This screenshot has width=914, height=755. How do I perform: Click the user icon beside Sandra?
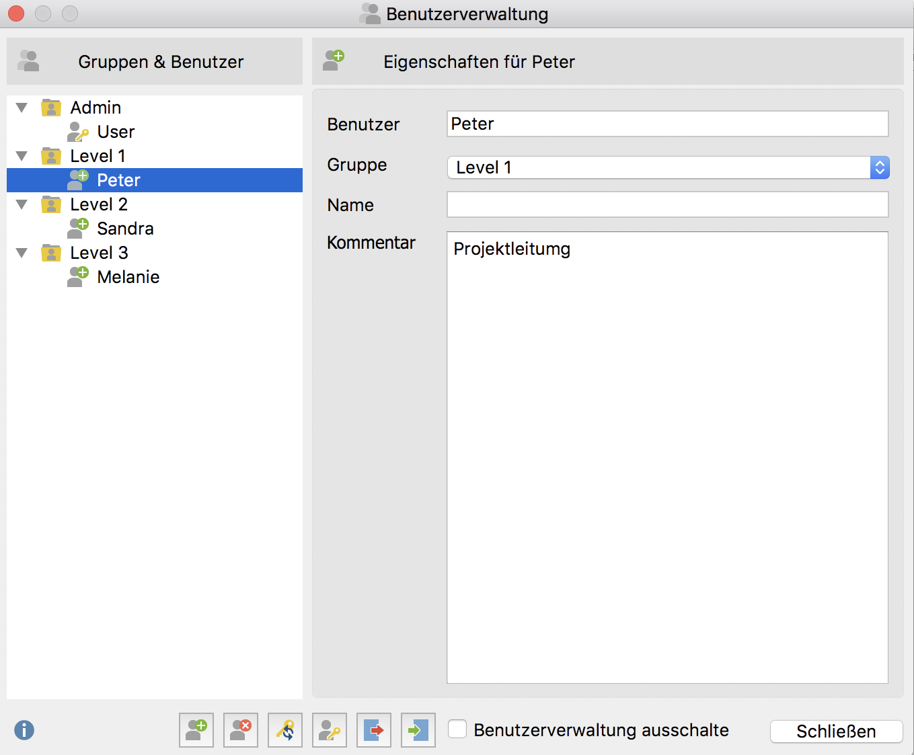(78, 229)
